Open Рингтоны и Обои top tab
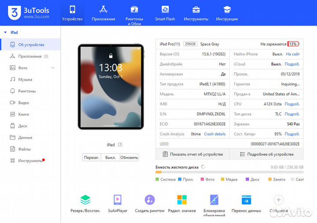This screenshot has height=223, width=317. coord(134,15)
